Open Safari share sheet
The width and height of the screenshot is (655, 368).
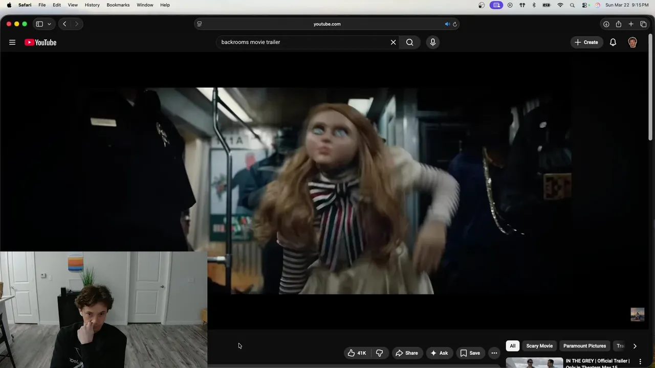click(619, 24)
